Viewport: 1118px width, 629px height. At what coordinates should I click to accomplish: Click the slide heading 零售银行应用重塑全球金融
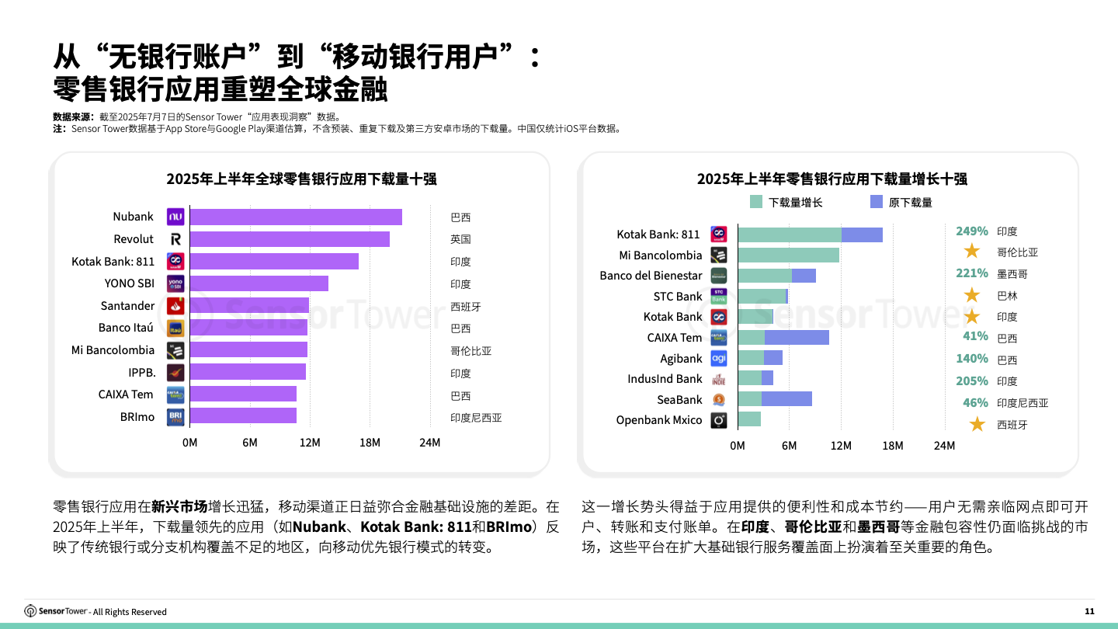click(220, 90)
